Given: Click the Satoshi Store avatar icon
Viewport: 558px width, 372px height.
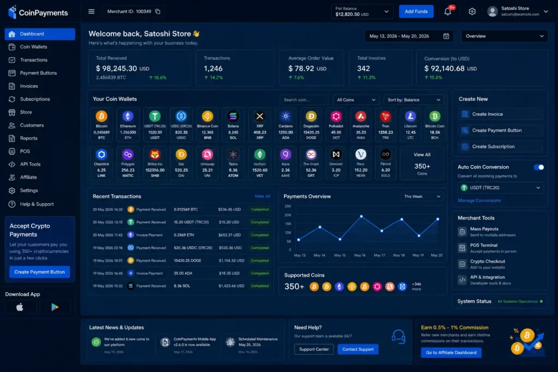Looking at the screenshot, I should (x=493, y=11).
